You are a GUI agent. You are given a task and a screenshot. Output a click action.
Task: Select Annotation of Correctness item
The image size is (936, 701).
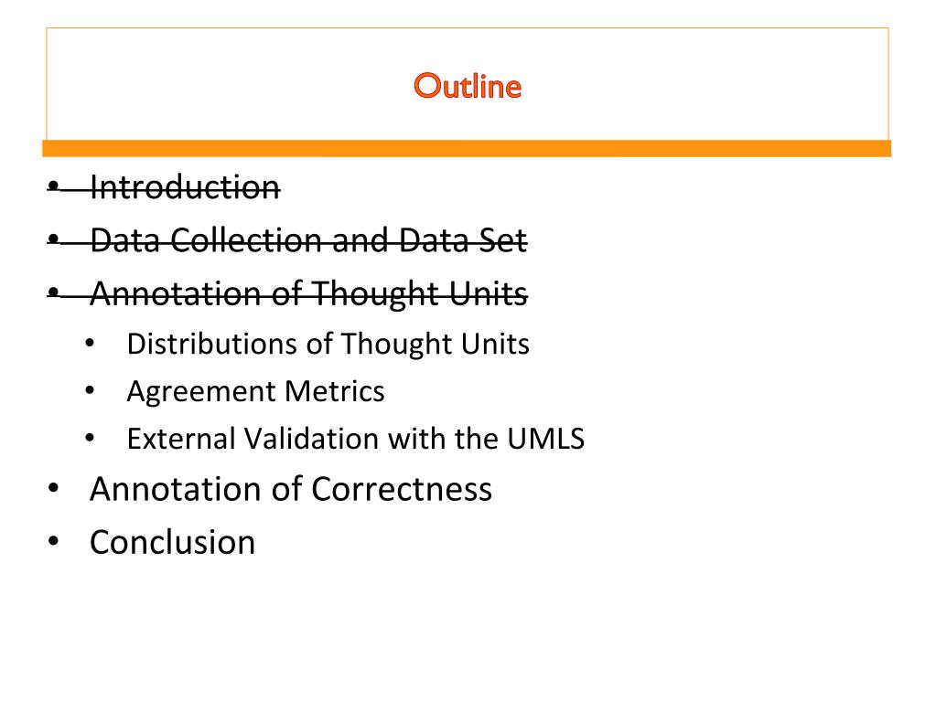pyautogui.click(x=291, y=489)
